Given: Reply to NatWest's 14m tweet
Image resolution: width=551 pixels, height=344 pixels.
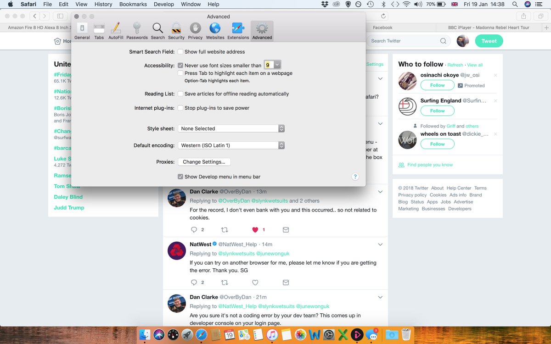Looking at the screenshot, I should 194,283.
